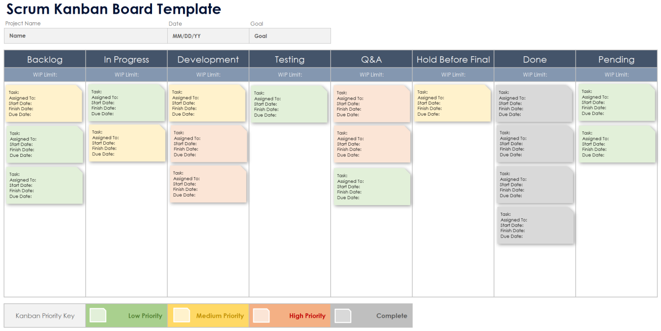This screenshot has width=661, height=331.
Task: Select the Pending column header
Action: pos(616,59)
